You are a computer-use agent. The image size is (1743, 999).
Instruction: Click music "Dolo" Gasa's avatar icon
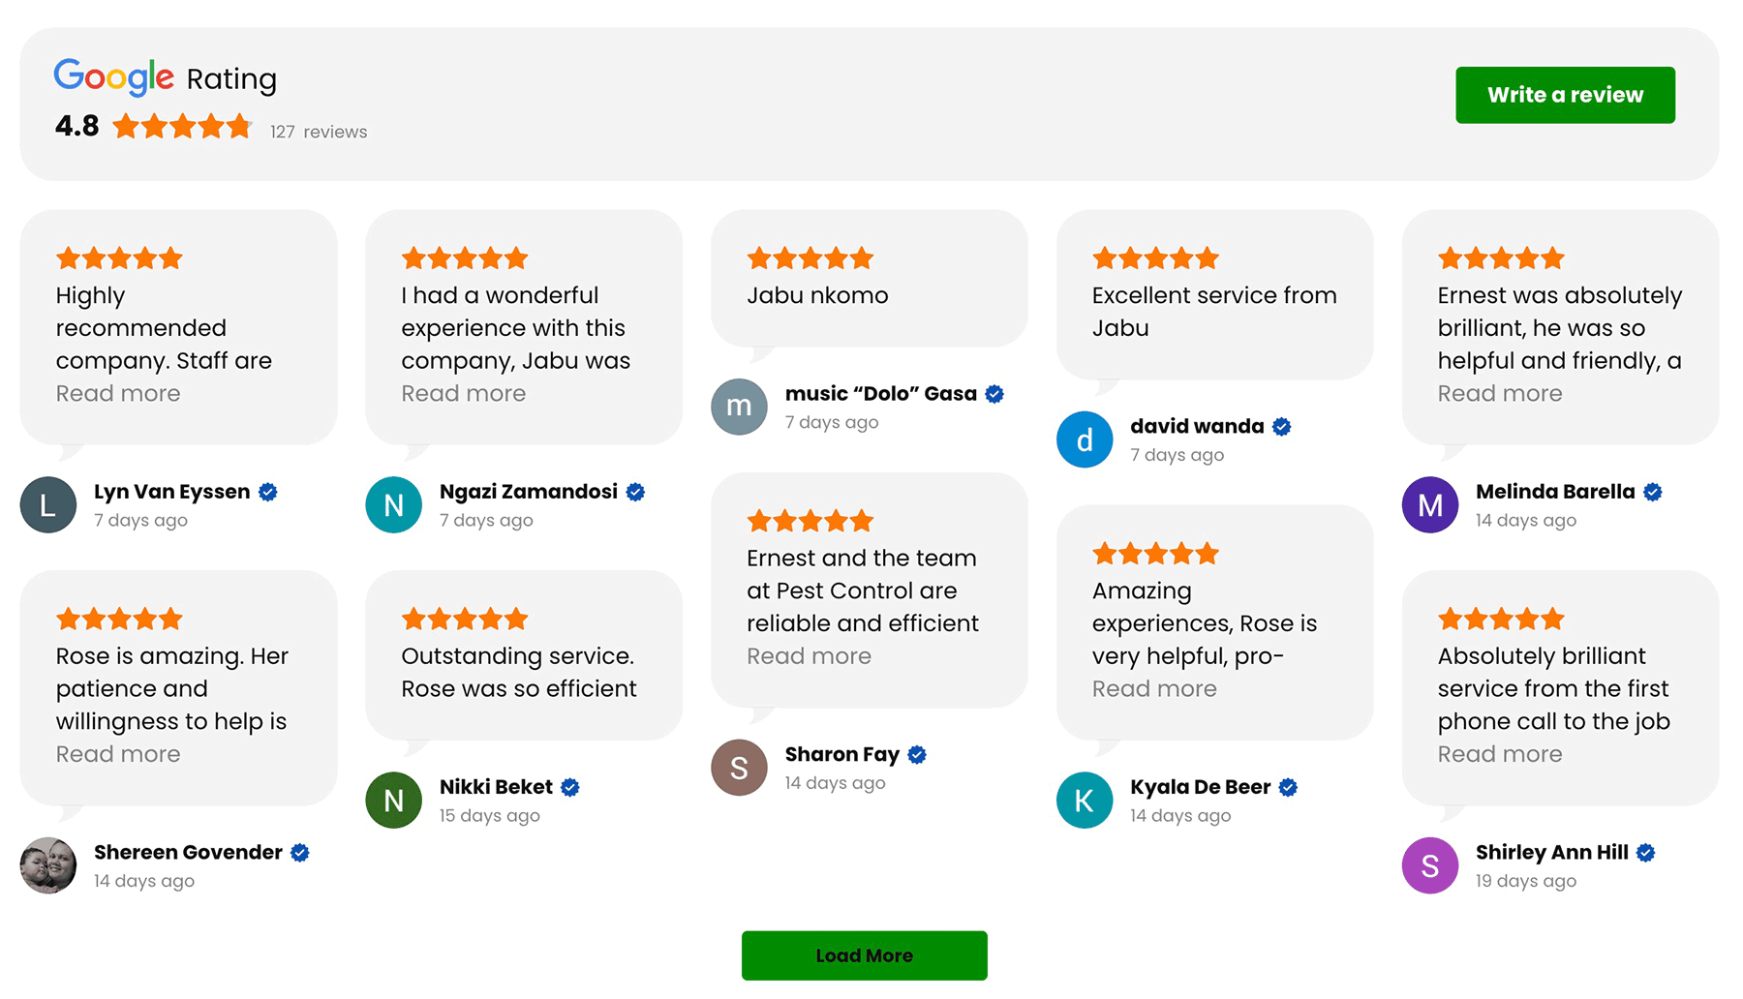(x=739, y=407)
